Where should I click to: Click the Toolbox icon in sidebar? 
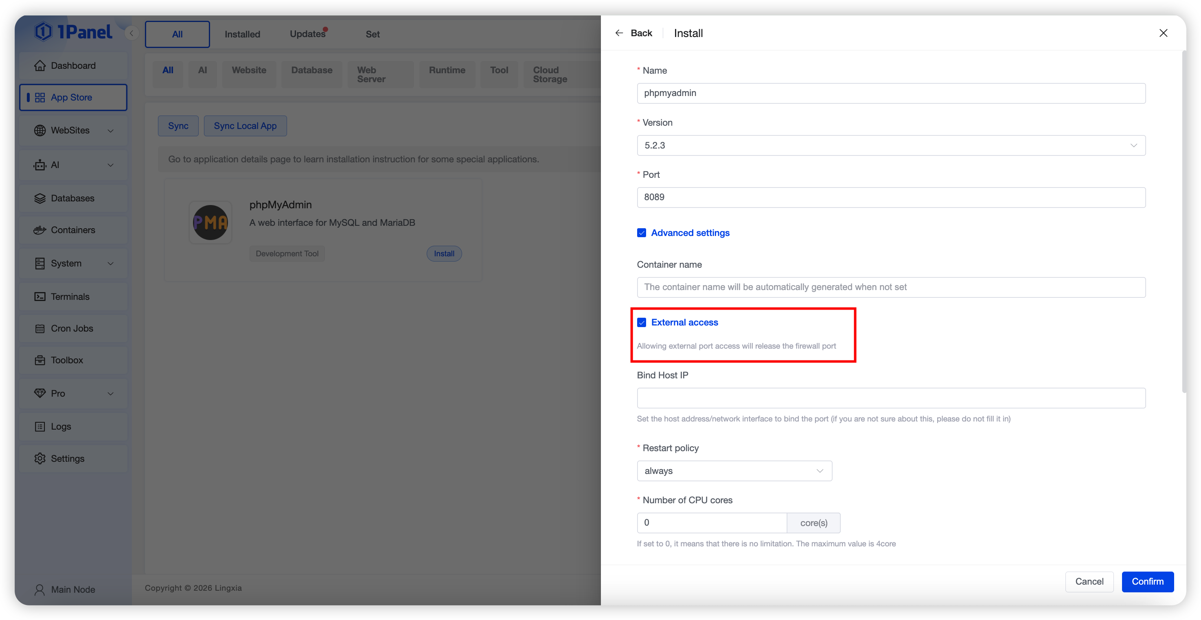click(x=39, y=360)
